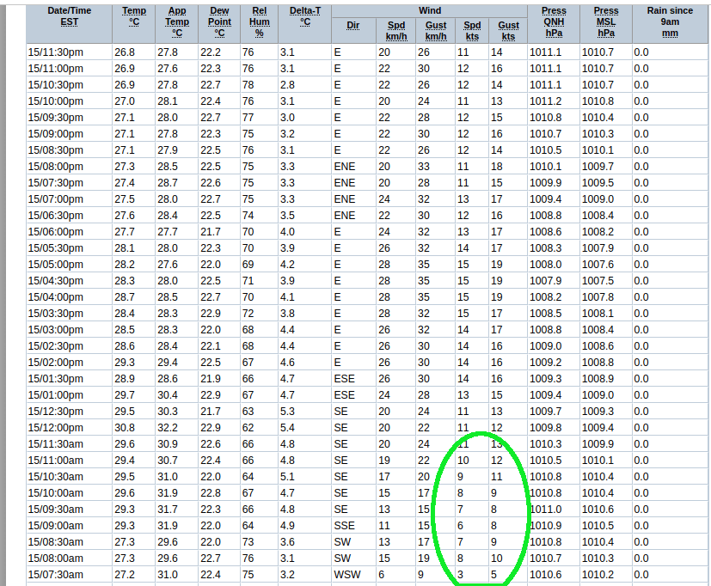Open the App Temp column header link
This screenshot has height=586, width=711.
coord(177,21)
